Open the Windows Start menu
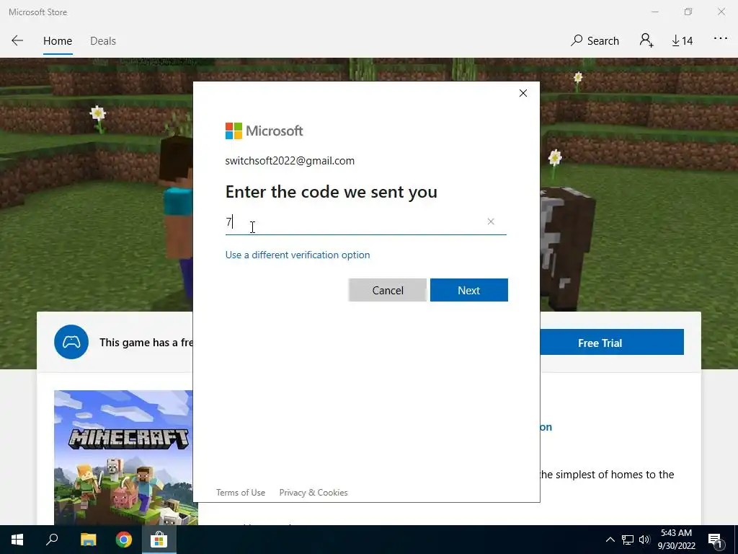This screenshot has width=738, height=554. tap(17, 540)
